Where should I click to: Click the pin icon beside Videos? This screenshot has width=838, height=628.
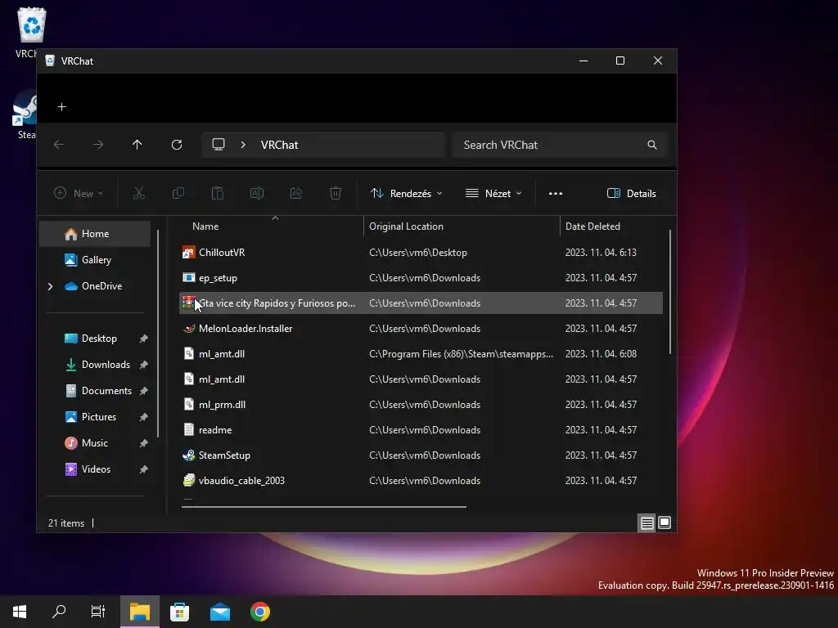coord(143,469)
